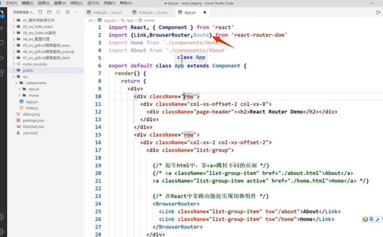Image resolution: width=383 pixels, height=237 pixels.
Task: Expand the 07_src_github搜索案例_fetch folder
Action: click(x=14, y=58)
